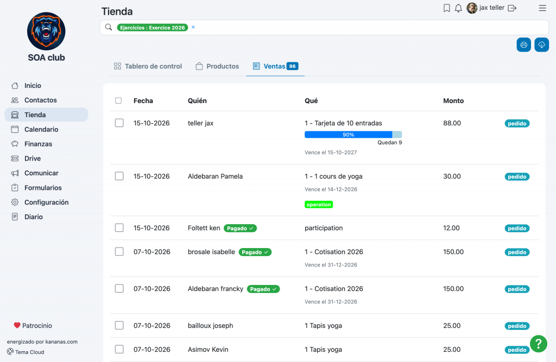
Task: Click the Configuración gear icon
Action: [15, 202]
